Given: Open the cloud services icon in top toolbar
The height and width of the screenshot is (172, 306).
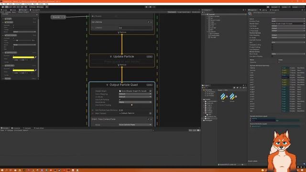Looking at the screenshot, I should (x=268, y=7).
